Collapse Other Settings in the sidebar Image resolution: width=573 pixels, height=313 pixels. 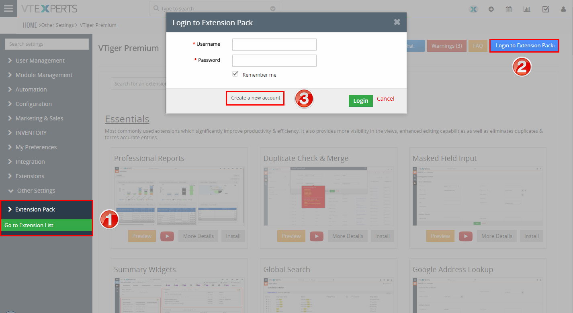coord(31,191)
